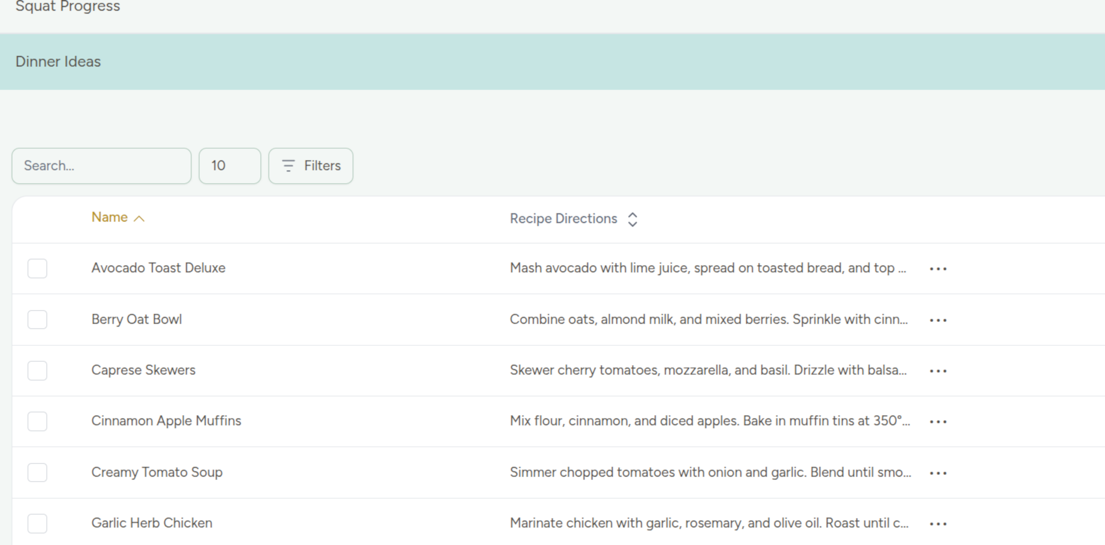Tick the Garlic Herb Chicken checkbox

(37, 524)
